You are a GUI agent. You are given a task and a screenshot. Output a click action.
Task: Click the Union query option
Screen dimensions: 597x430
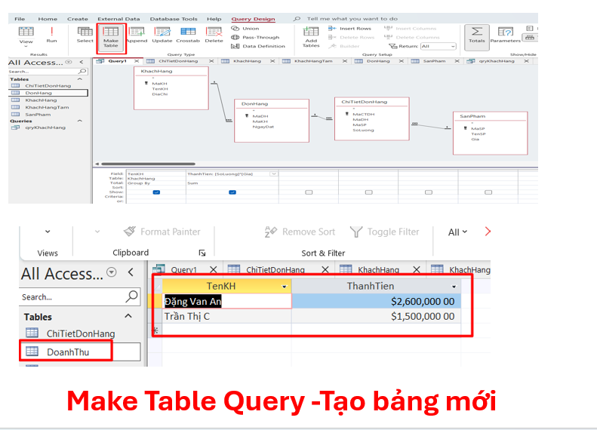click(x=245, y=29)
